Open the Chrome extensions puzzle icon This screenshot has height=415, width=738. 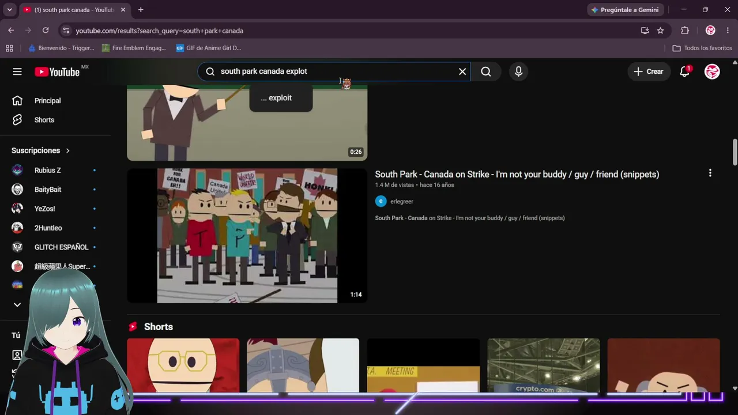point(685,31)
